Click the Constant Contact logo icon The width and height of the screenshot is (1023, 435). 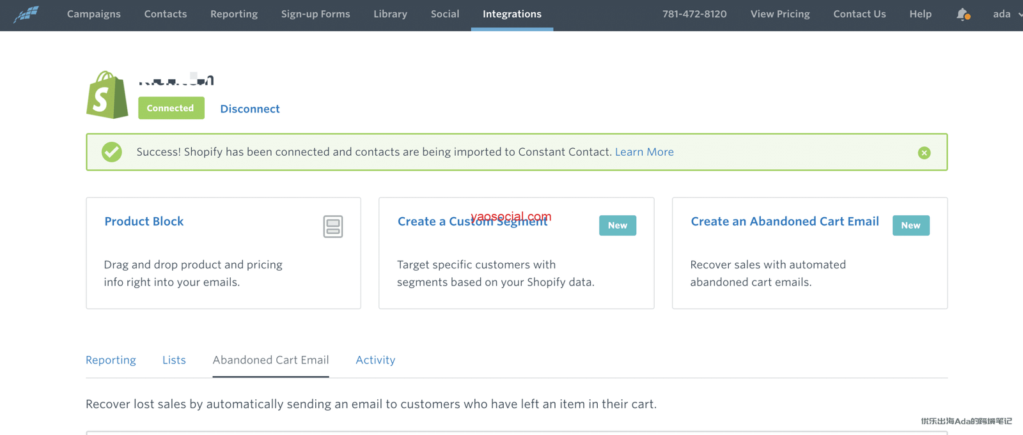[x=26, y=13]
